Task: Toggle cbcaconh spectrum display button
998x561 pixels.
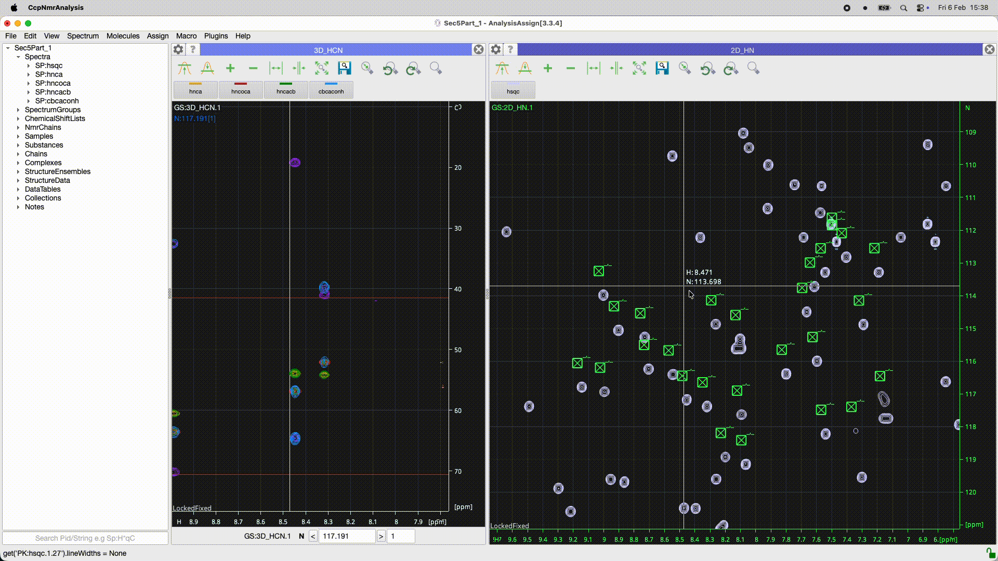Action: [331, 89]
